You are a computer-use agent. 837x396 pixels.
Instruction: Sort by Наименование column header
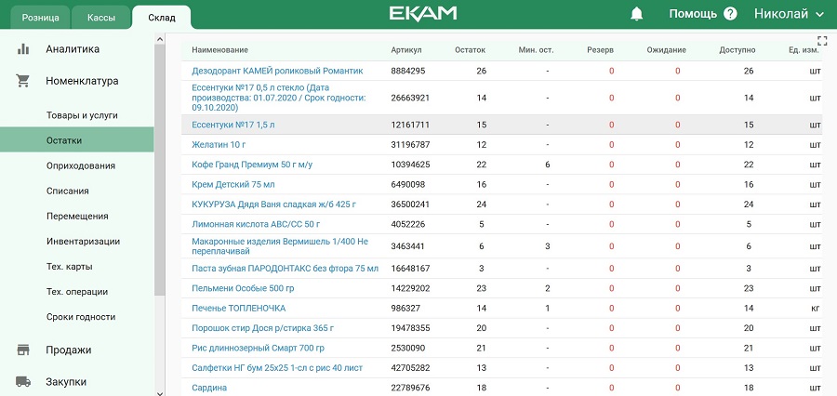pos(219,50)
